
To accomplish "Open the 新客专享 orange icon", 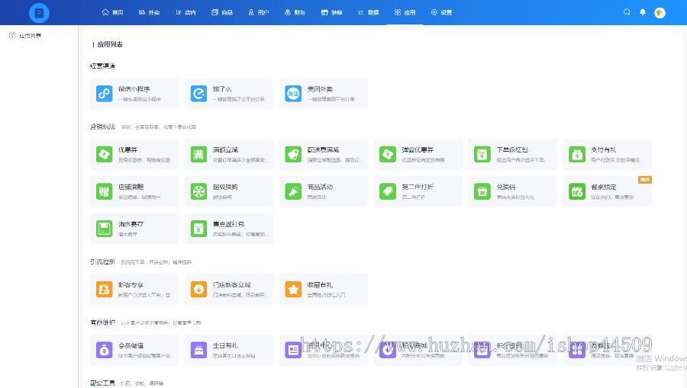I will [105, 290].
